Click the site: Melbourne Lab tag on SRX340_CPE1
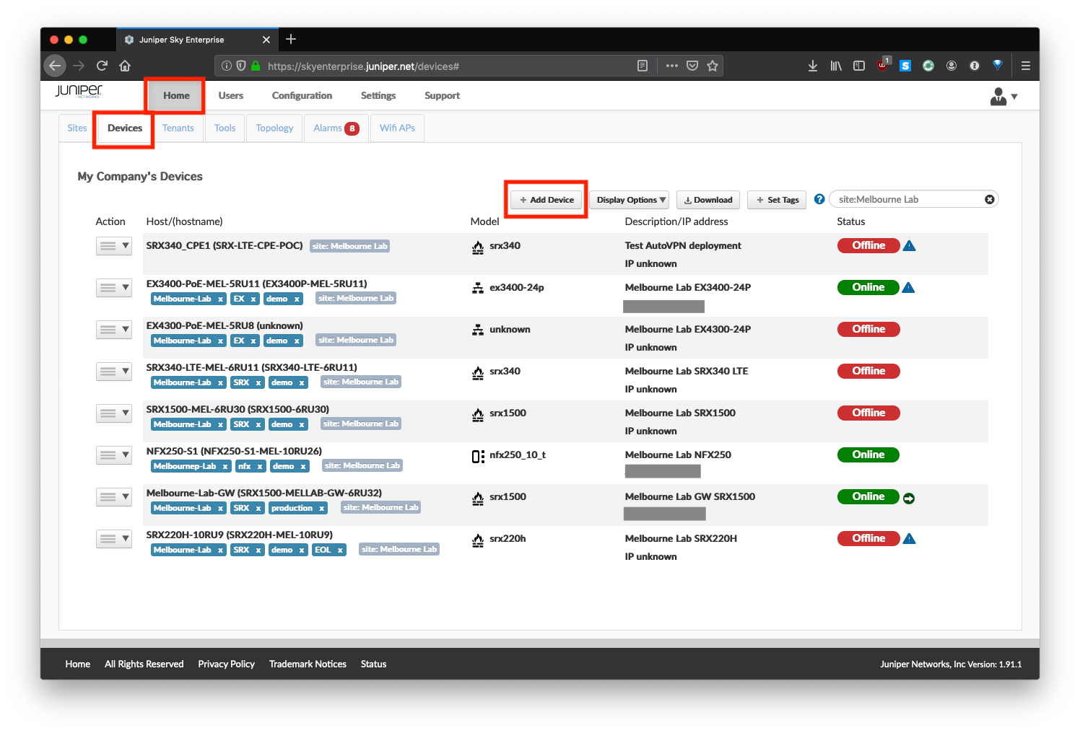 tap(350, 246)
